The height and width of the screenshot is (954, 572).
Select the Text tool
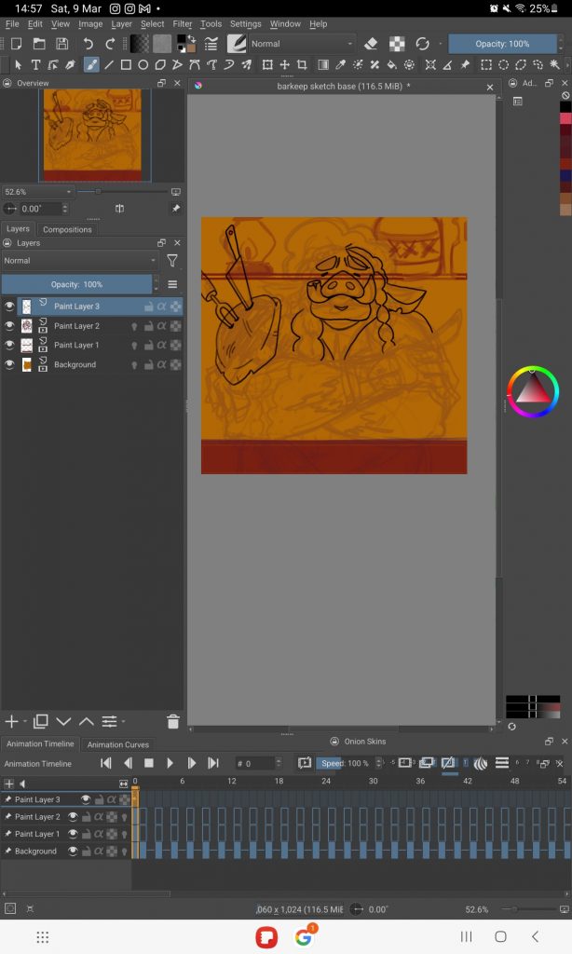click(x=36, y=64)
